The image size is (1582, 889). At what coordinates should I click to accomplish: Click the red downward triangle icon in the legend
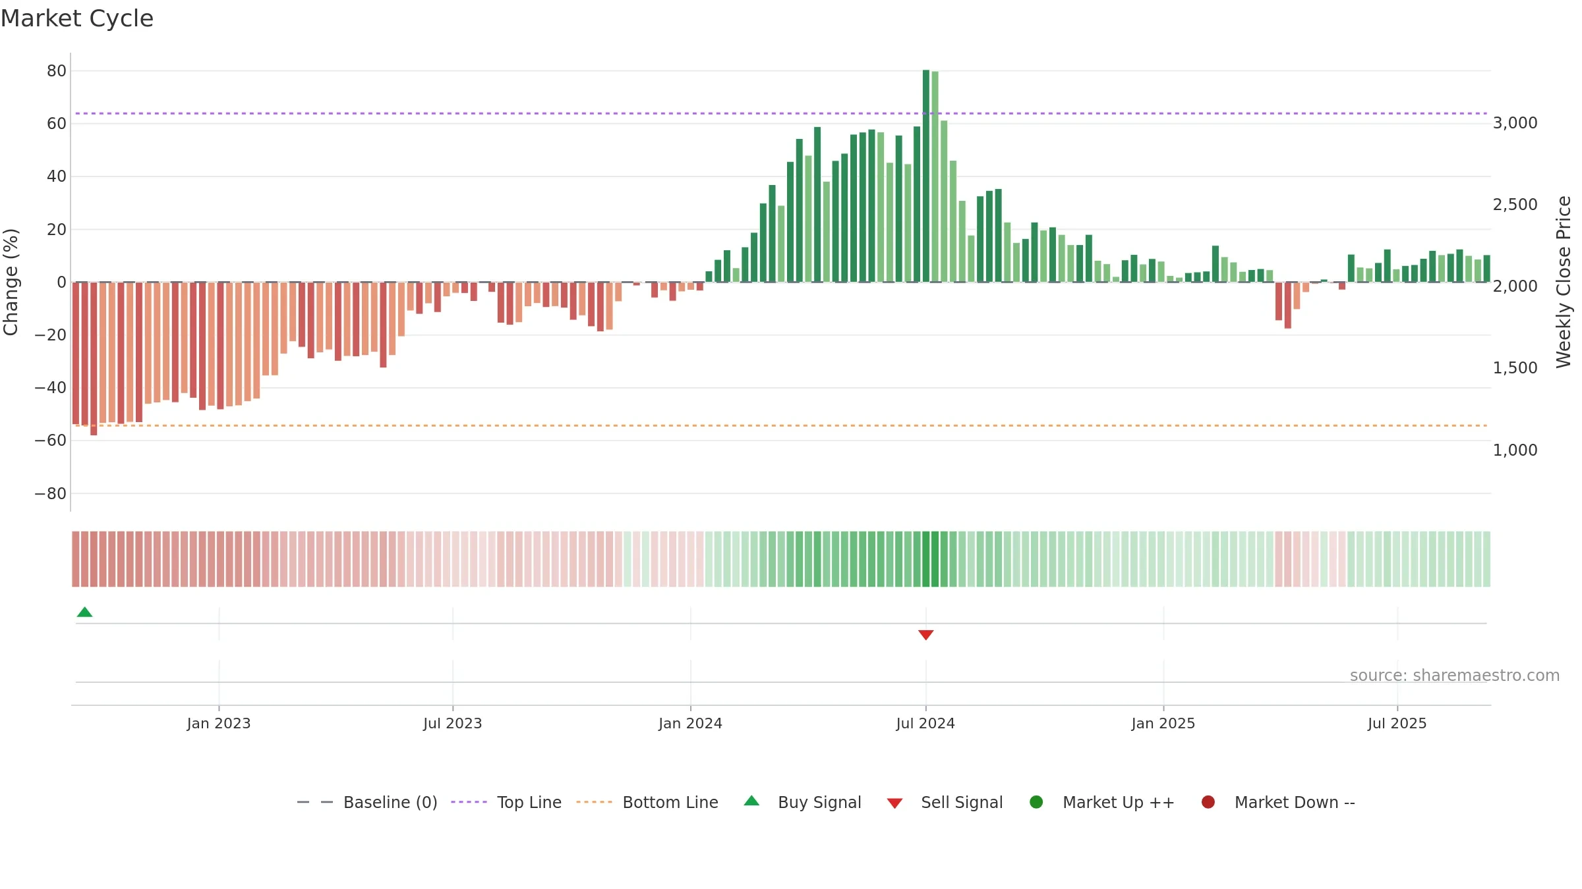pyautogui.click(x=894, y=803)
